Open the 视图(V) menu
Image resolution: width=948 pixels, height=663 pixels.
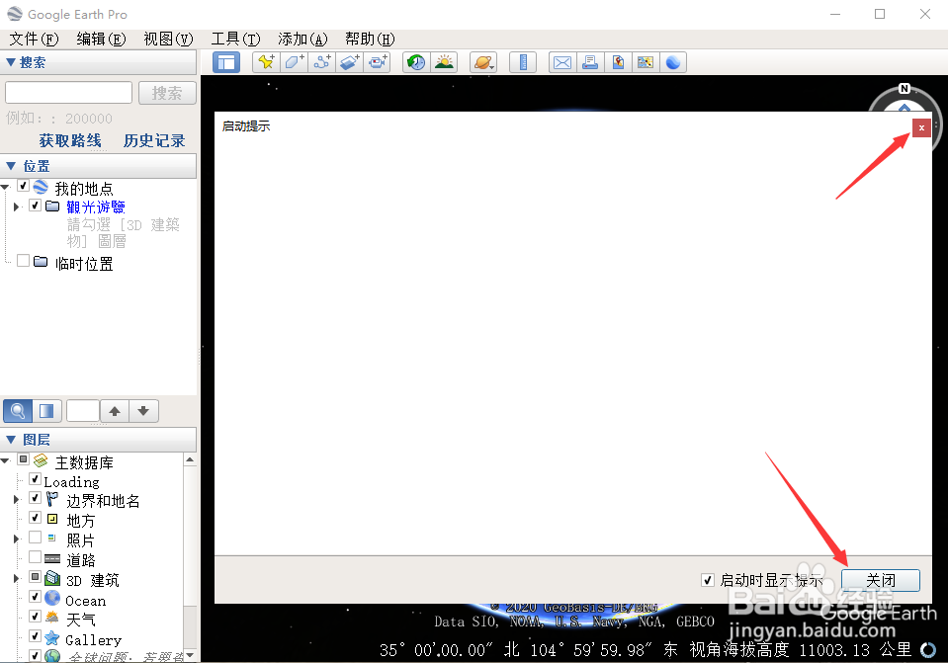tap(168, 40)
